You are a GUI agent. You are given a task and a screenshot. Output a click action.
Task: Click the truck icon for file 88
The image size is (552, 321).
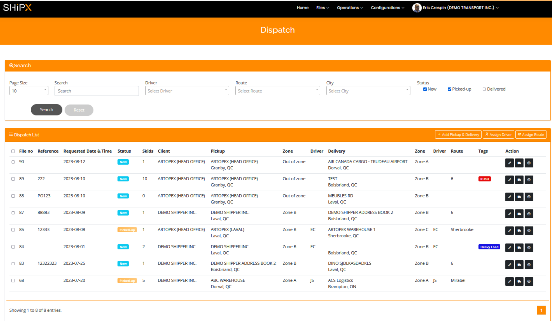pyautogui.click(x=519, y=197)
